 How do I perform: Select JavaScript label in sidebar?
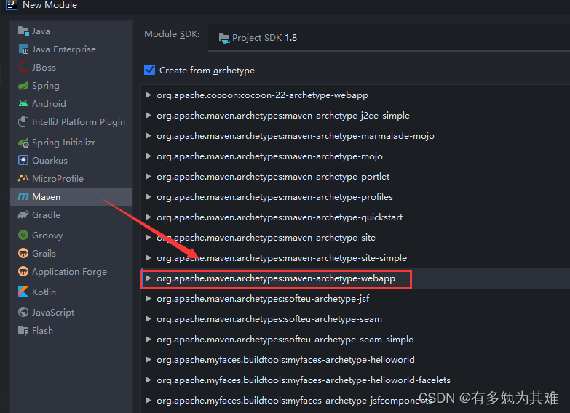[53, 313]
